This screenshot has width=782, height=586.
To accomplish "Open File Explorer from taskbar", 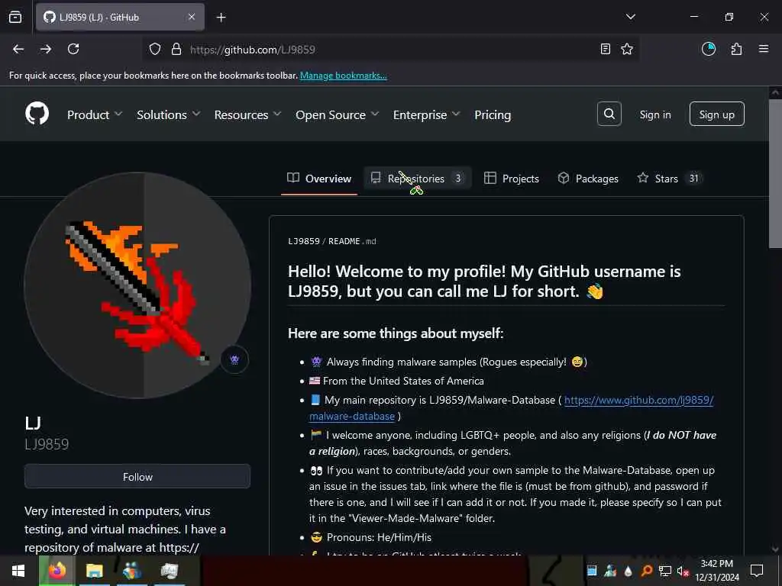I will [x=94, y=571].
